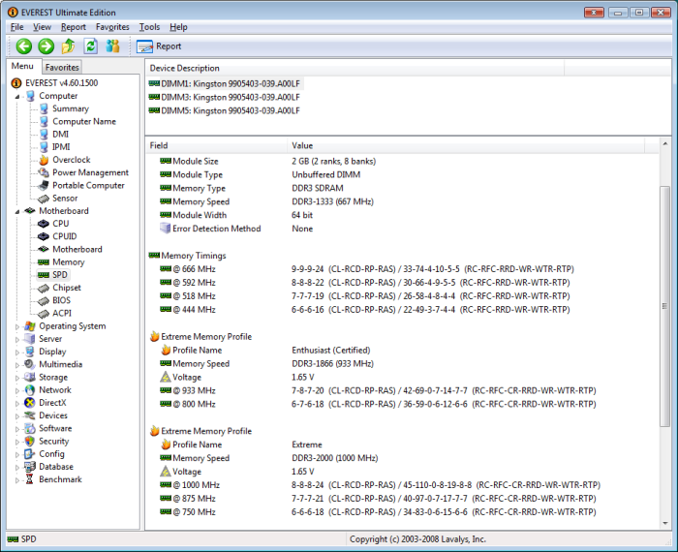
Task: Select the Summary icon under Computer
Action: point(44,108)
